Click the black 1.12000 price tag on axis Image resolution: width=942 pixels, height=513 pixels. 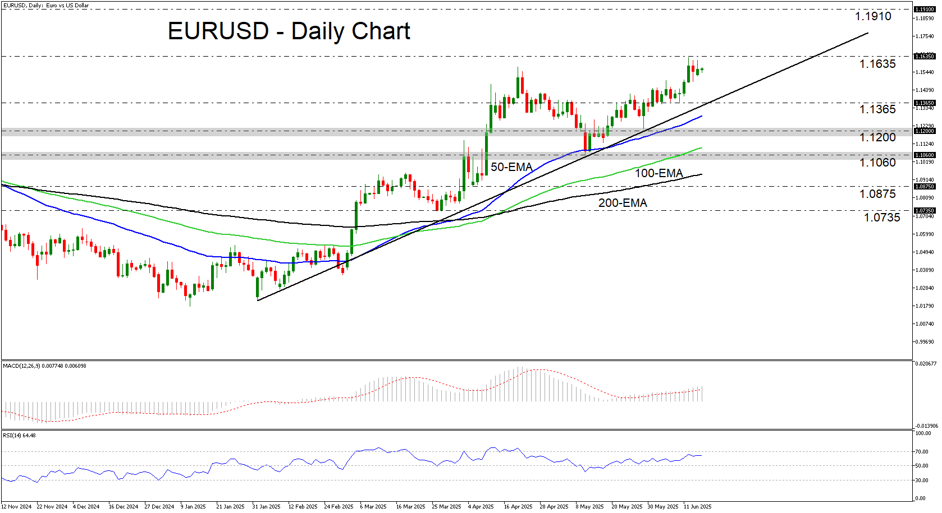tap(925, 131)
